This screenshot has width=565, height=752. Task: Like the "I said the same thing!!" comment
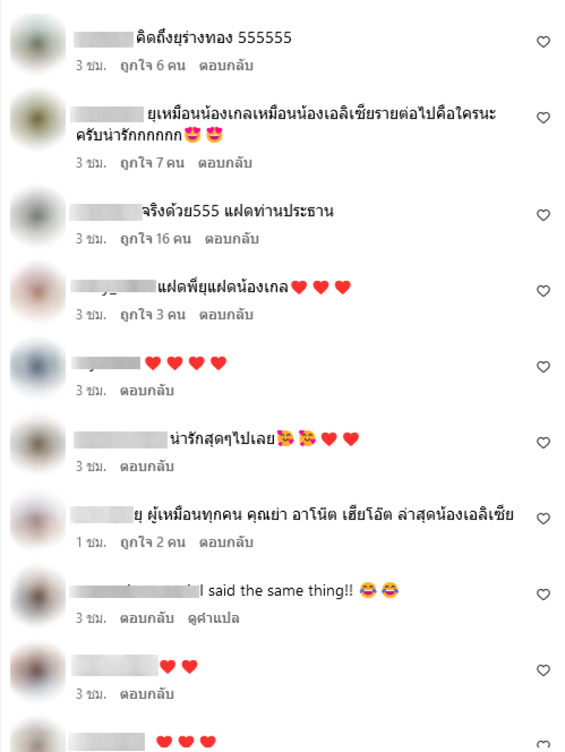click(x=543, y=595)
